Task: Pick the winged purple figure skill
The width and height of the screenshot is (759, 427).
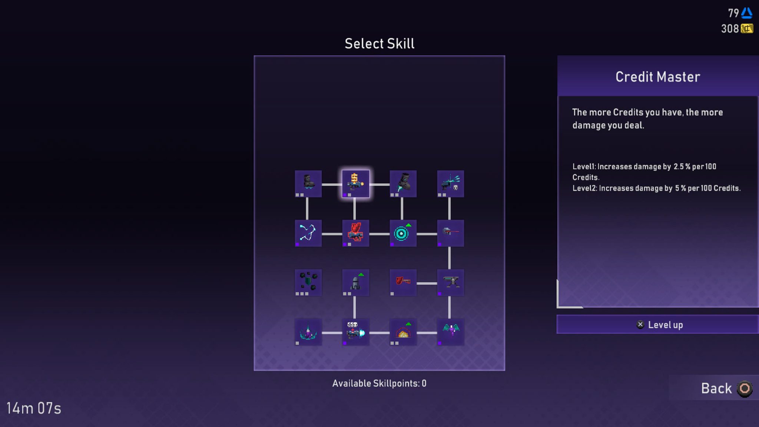Action: click(x=450, y=332)
